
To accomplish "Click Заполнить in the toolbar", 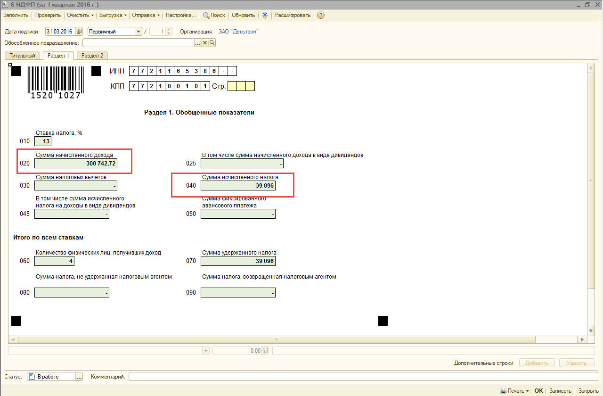I will pos(16,15).
